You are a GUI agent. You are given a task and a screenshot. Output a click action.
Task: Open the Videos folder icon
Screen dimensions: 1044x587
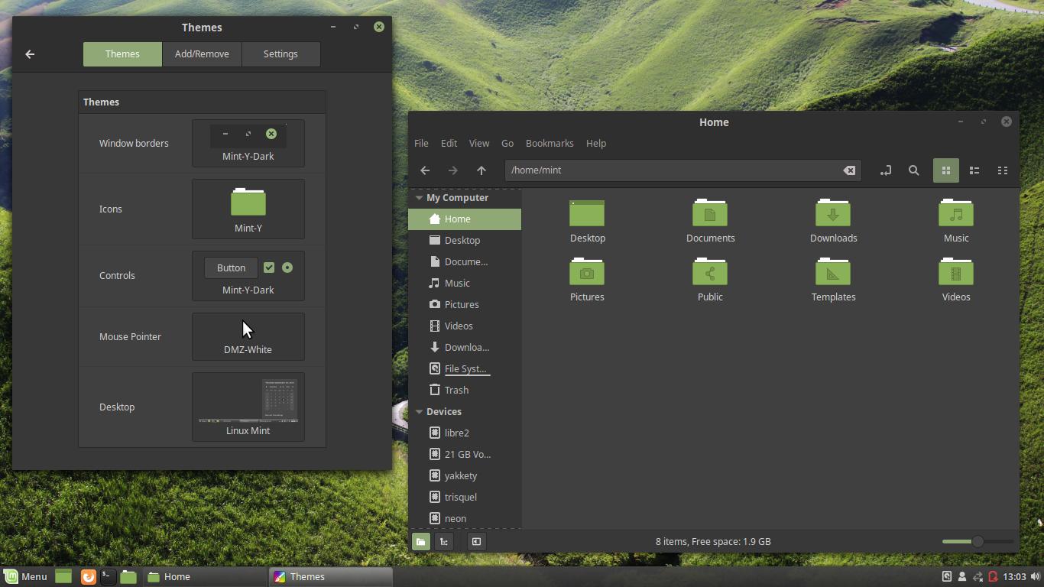pos(956,281)
